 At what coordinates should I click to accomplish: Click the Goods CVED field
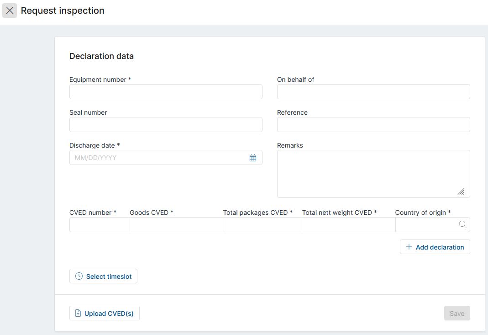(176, 225)
